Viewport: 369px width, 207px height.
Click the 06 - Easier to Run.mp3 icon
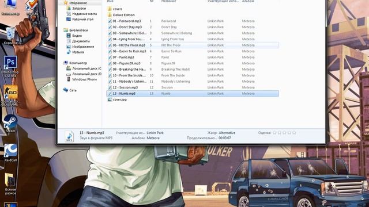(x=110, y=51)
